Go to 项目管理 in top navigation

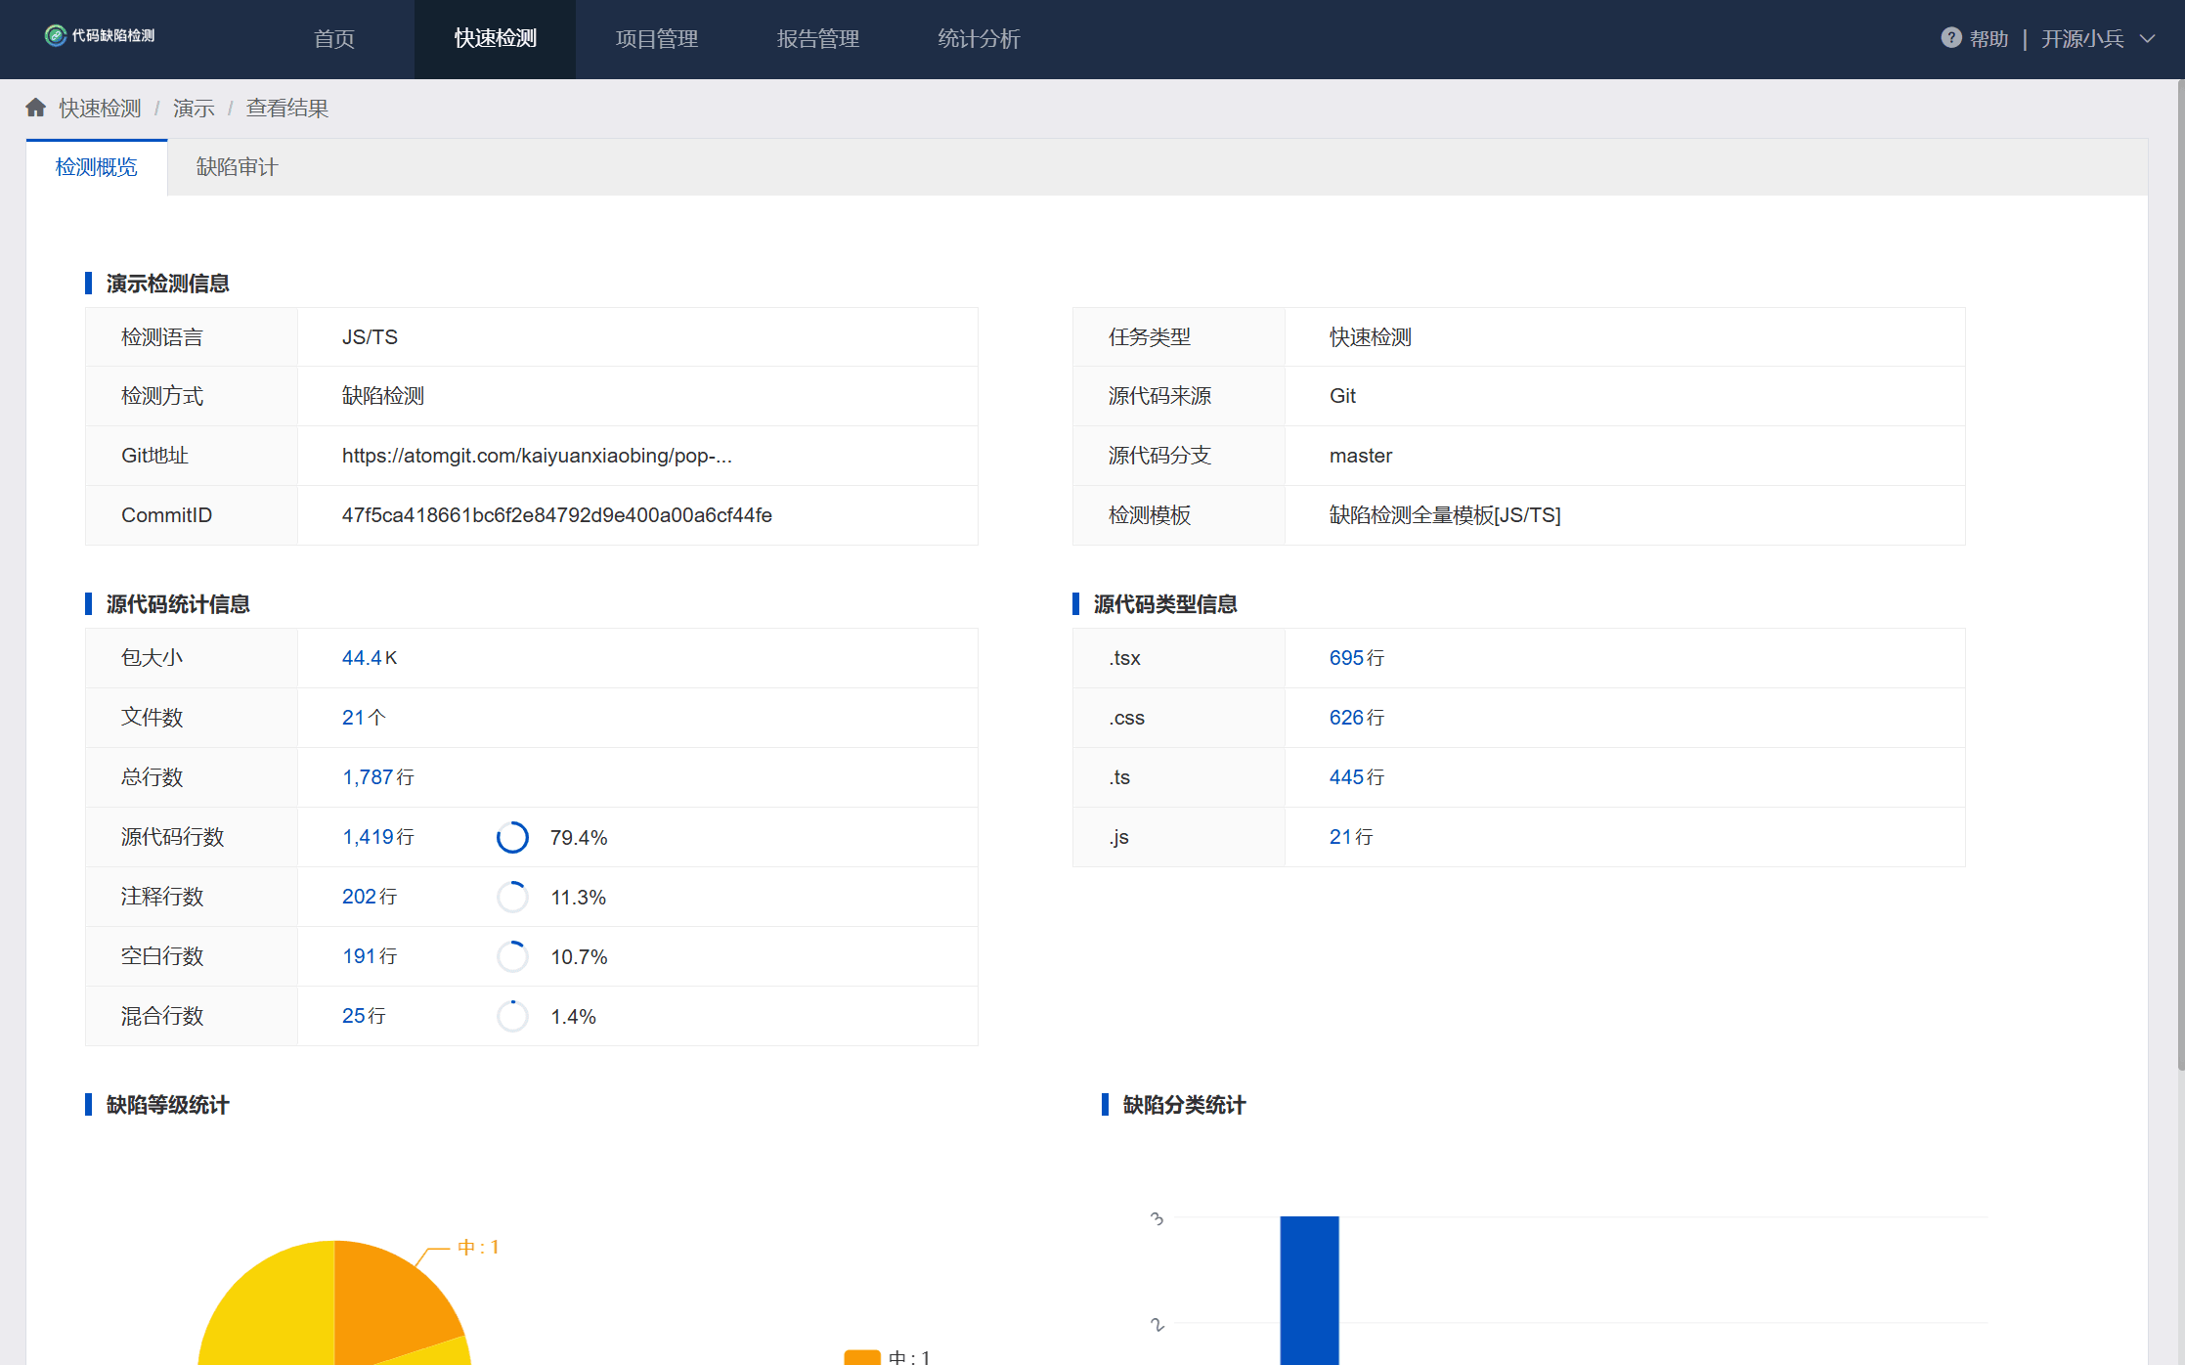coord(656,39)
